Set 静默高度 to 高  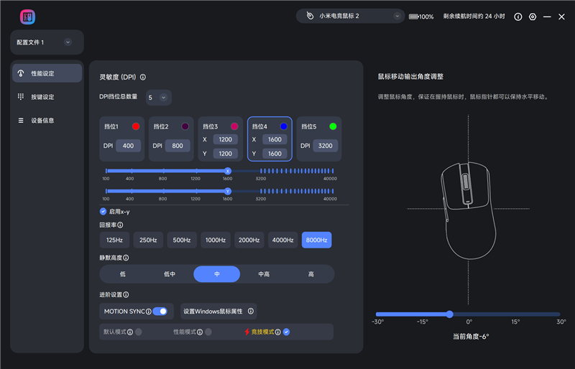311,274
